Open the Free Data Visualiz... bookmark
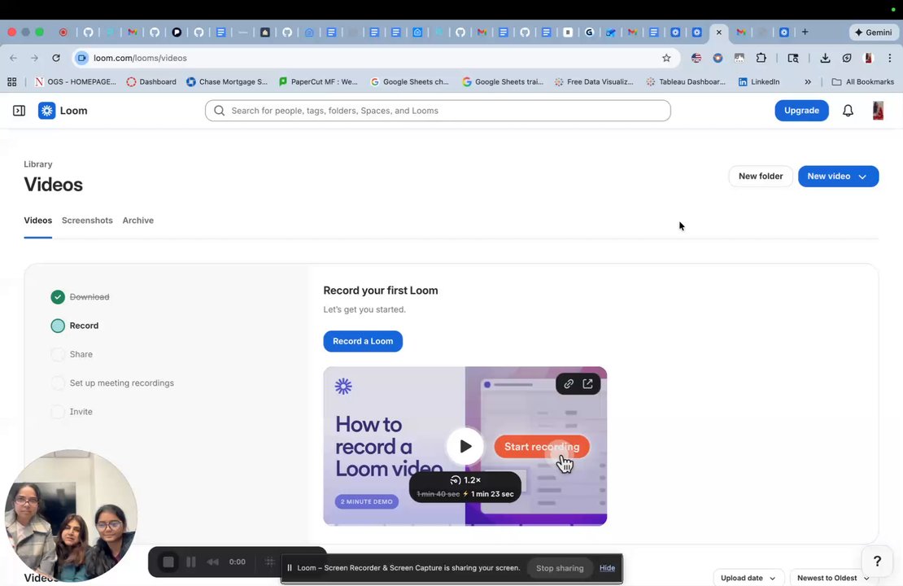 tap(594, 82)
